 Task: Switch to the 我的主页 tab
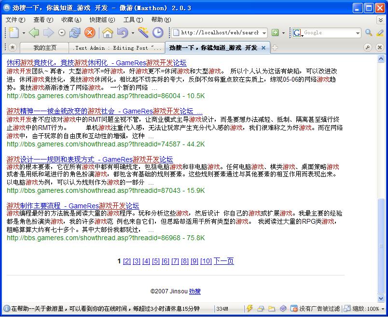pos(44,47)
